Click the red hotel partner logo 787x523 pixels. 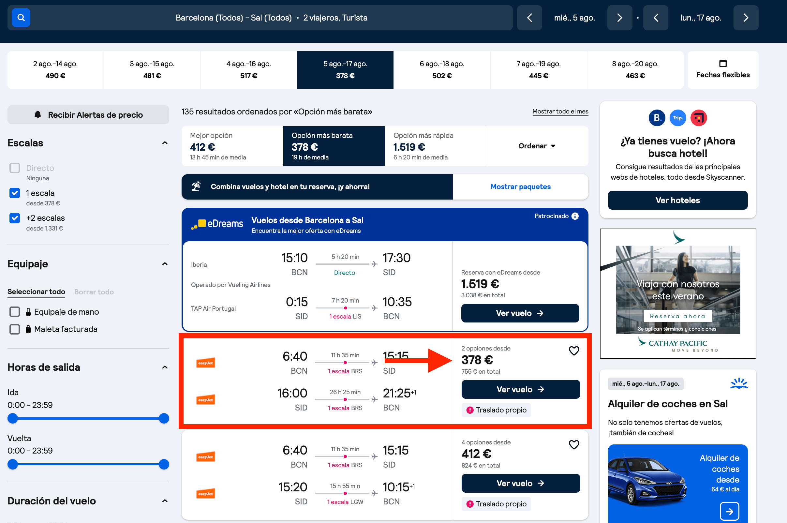click(699, 118)
